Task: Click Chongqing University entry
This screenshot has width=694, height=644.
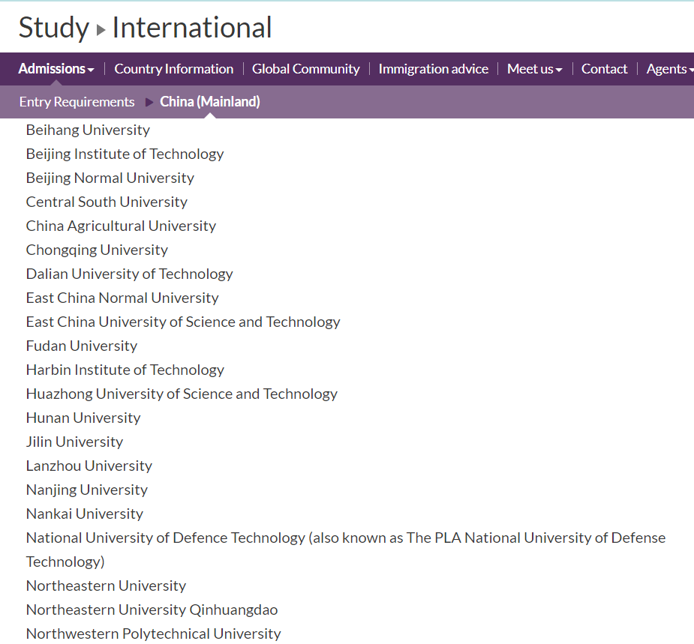Action: coord(97,250)
